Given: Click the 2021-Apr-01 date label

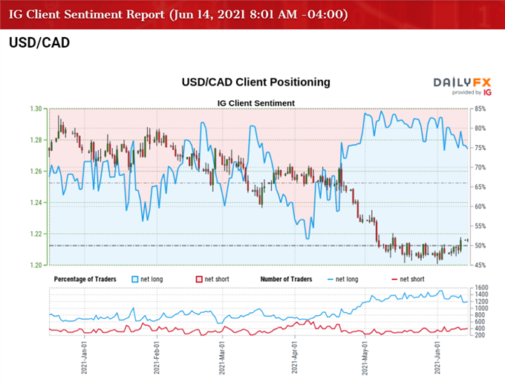Looking at the screenshot, I should 294,358.
